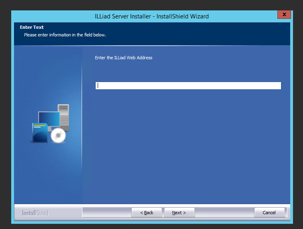Click the "Enter the ILLiad Web Address" label
Viewport: 303px width, 229px height.
click(124, 58)
